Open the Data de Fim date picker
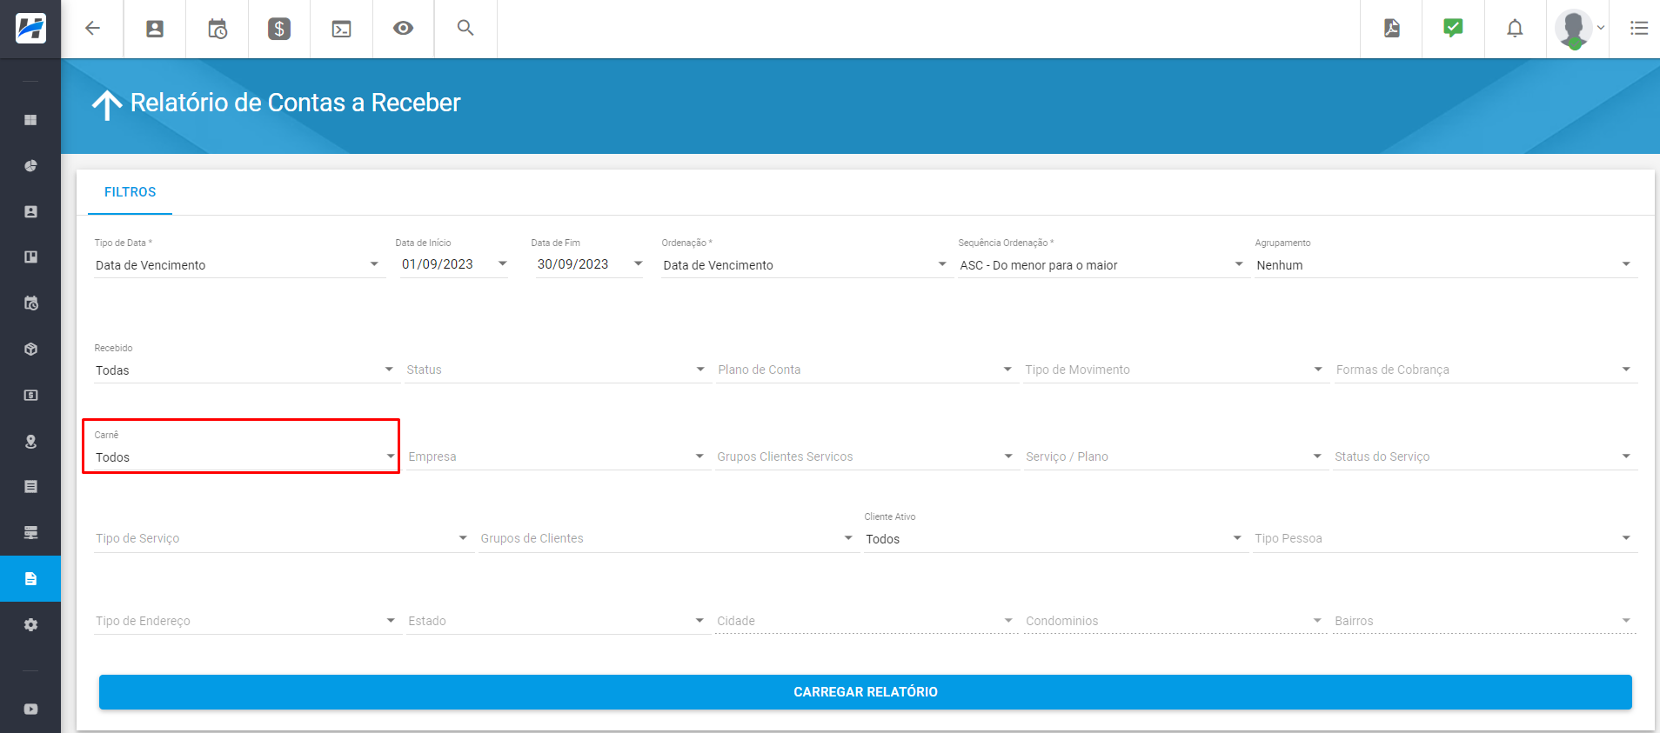 (589, 264)
